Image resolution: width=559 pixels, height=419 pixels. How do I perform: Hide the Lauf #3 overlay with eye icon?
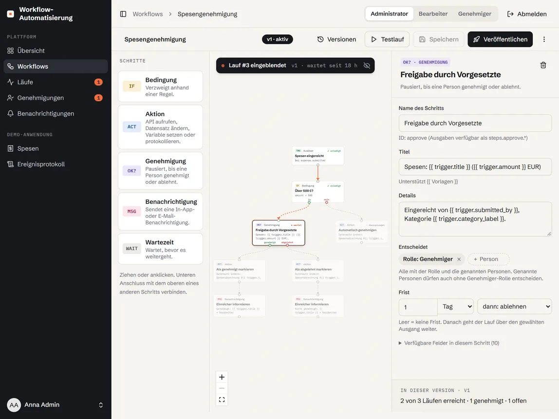pyautogui.click(x=367, y=66)
